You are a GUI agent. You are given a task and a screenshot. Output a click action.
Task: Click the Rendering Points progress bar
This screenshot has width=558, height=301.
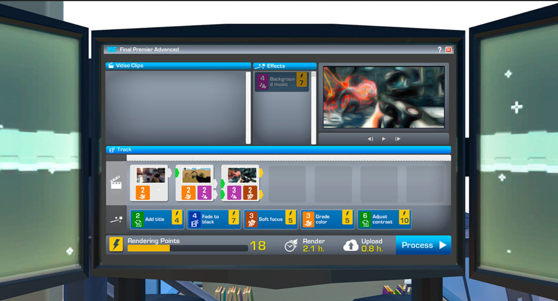click(187, 248)
